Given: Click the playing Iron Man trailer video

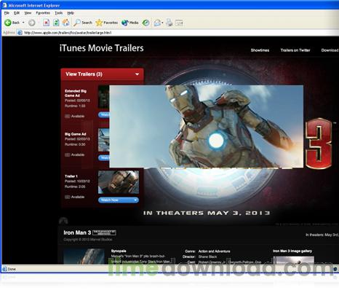Looking at the screenshot, I should [207, 126].
